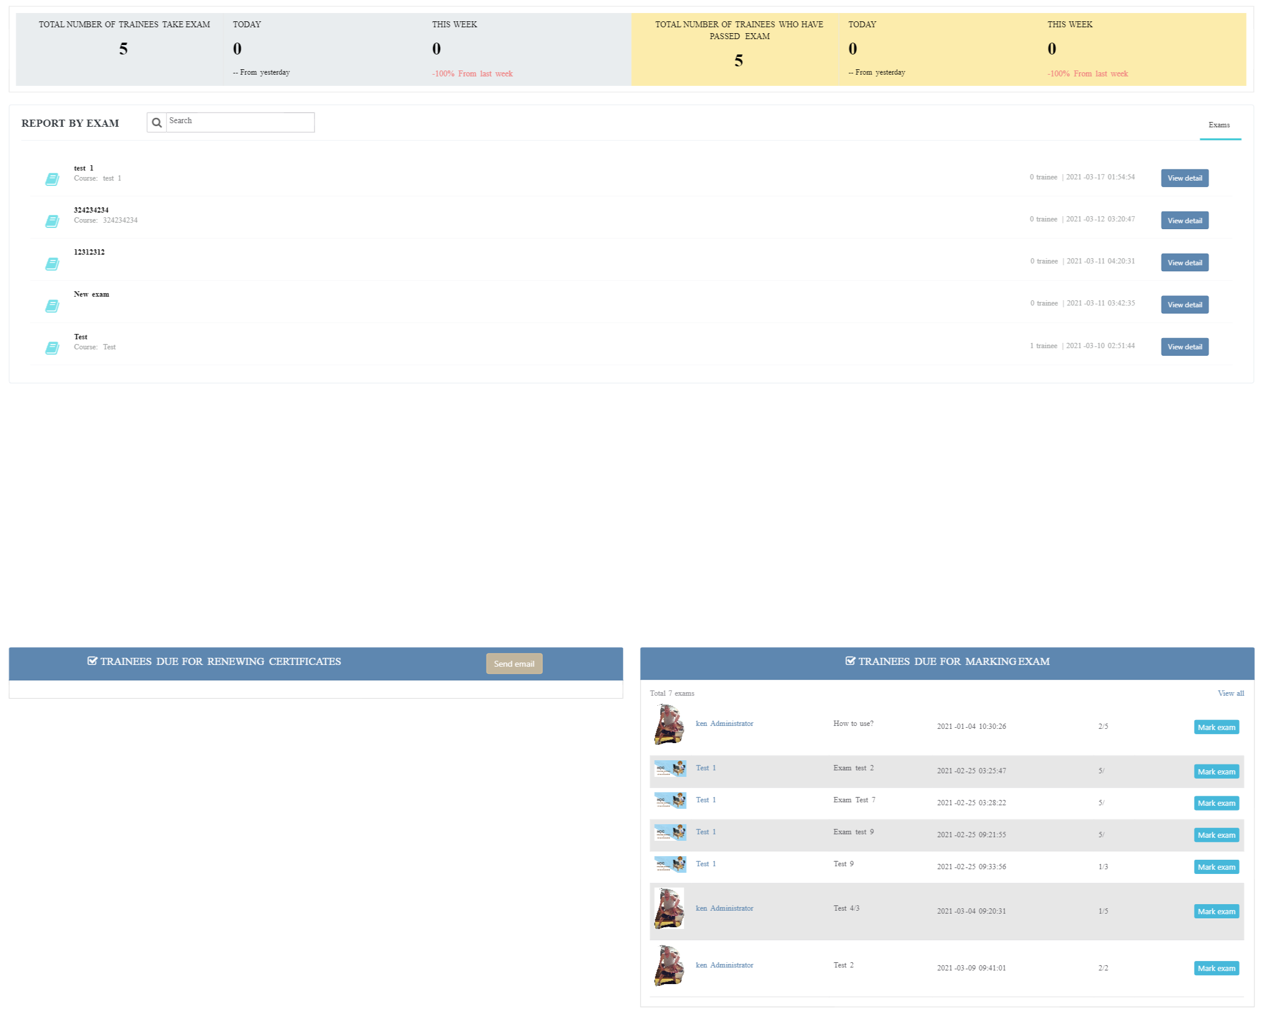Open View detail for Test exam
The image size is (1263, 1019).
1184,347
